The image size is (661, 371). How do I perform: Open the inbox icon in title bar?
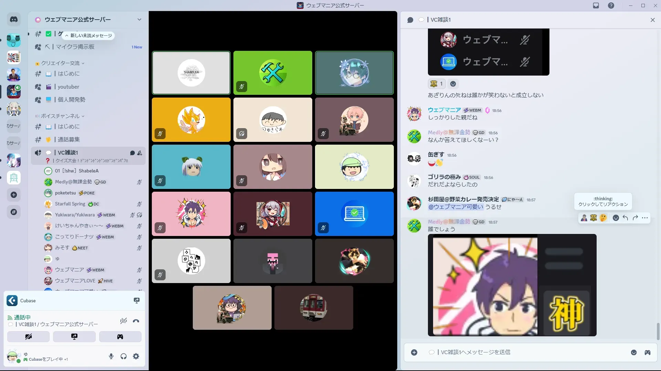click(x=596, y=5)
